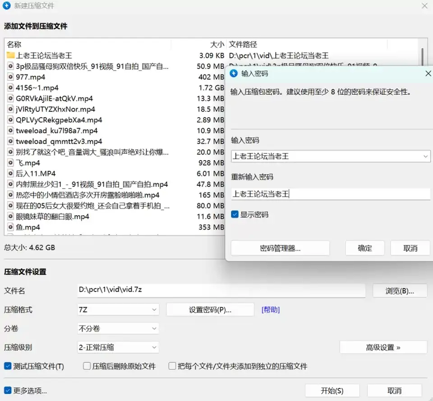The image size is (433, 401).
Task: Toggle the 更多选项... checkbox
Action: [8, 391]
